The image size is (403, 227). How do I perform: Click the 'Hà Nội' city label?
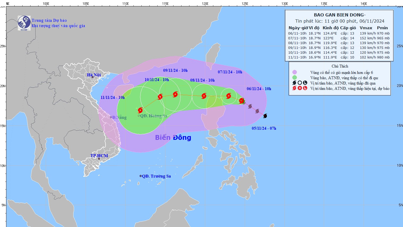pyautogui.click(x=94, y=75)
